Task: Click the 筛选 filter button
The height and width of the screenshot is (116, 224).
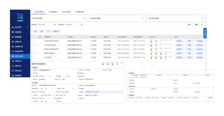Action: click(189, 25)
